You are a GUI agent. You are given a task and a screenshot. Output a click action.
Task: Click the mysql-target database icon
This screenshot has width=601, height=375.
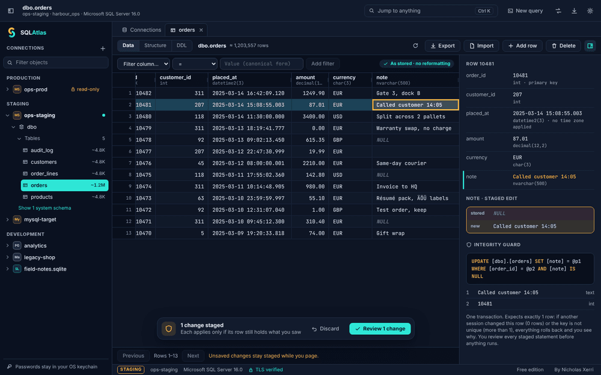[x=17, y=220]
